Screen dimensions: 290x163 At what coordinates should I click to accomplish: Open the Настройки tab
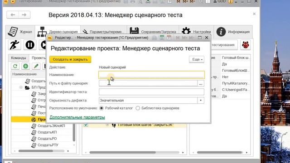196,32
